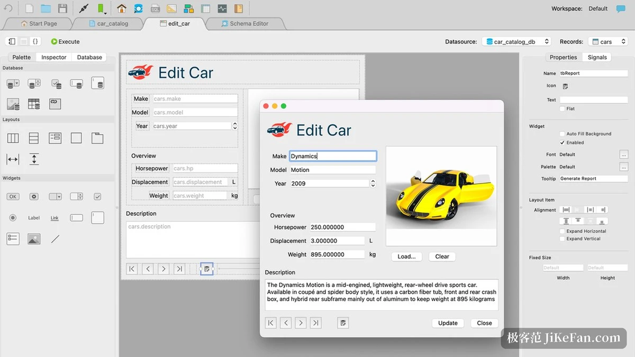Click the open folder toolbar icon
This screenshot has width=635, height=357.
46,8
